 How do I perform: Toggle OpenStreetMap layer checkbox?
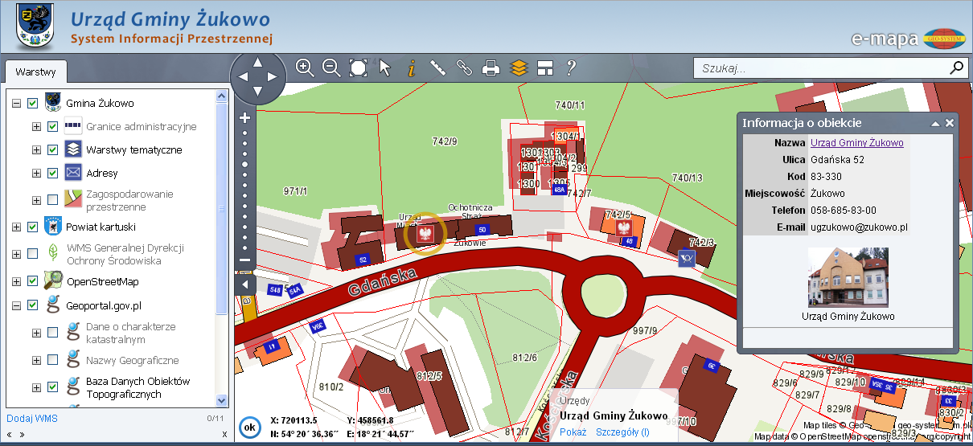(x=32, y=281)
